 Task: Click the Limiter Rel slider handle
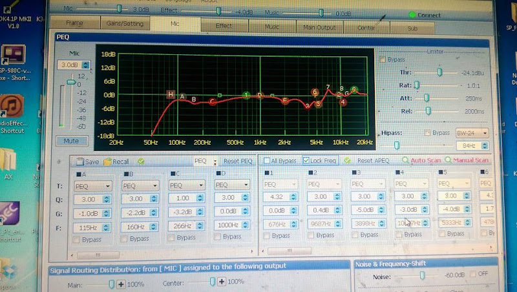428,111
